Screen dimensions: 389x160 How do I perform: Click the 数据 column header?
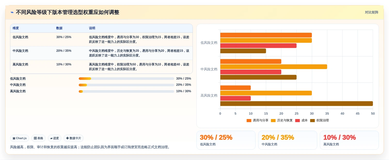click(x=59, y=28)
